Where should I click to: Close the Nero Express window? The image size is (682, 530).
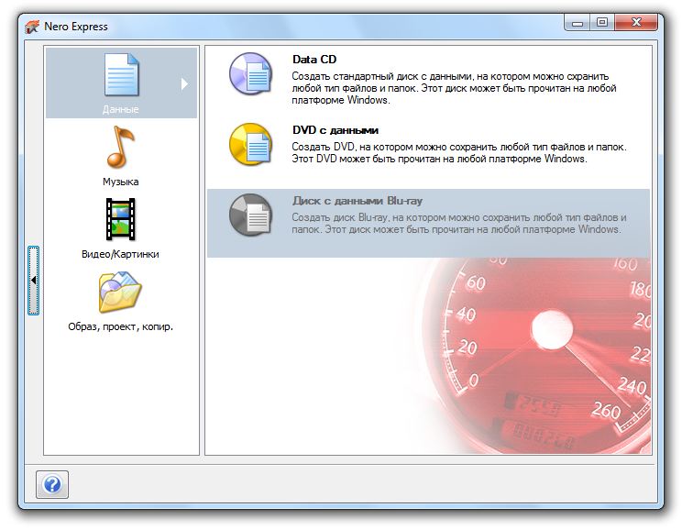point(636,23)
